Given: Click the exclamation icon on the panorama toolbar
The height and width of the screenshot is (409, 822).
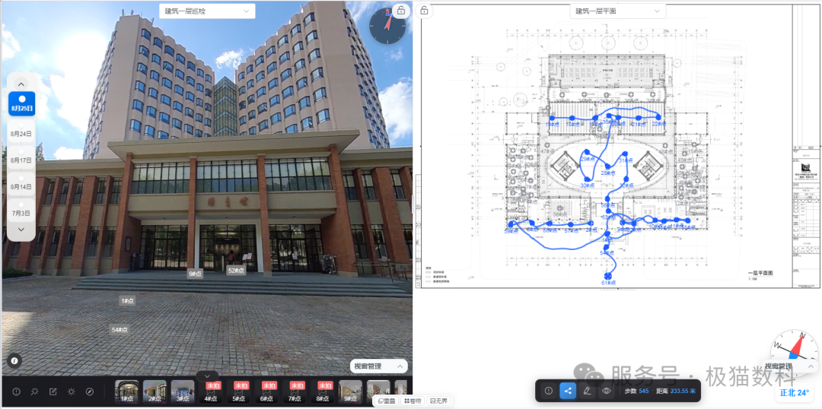Looking at the screenshot, I should pos(16,392).
